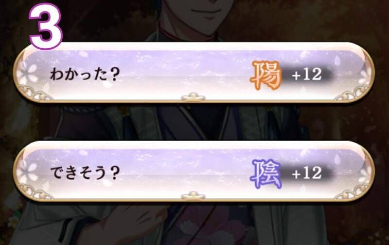Click the gold center clasp under わかった? option
The height and width of the screenshot is (245, 389).
point(193,97)
